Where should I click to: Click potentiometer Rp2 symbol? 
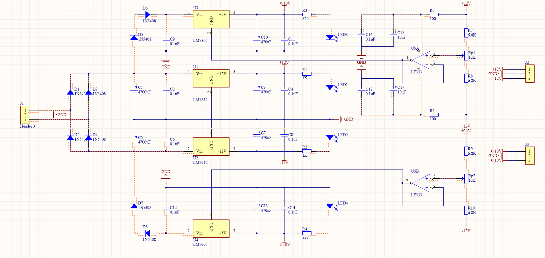(x=466, y=179)
